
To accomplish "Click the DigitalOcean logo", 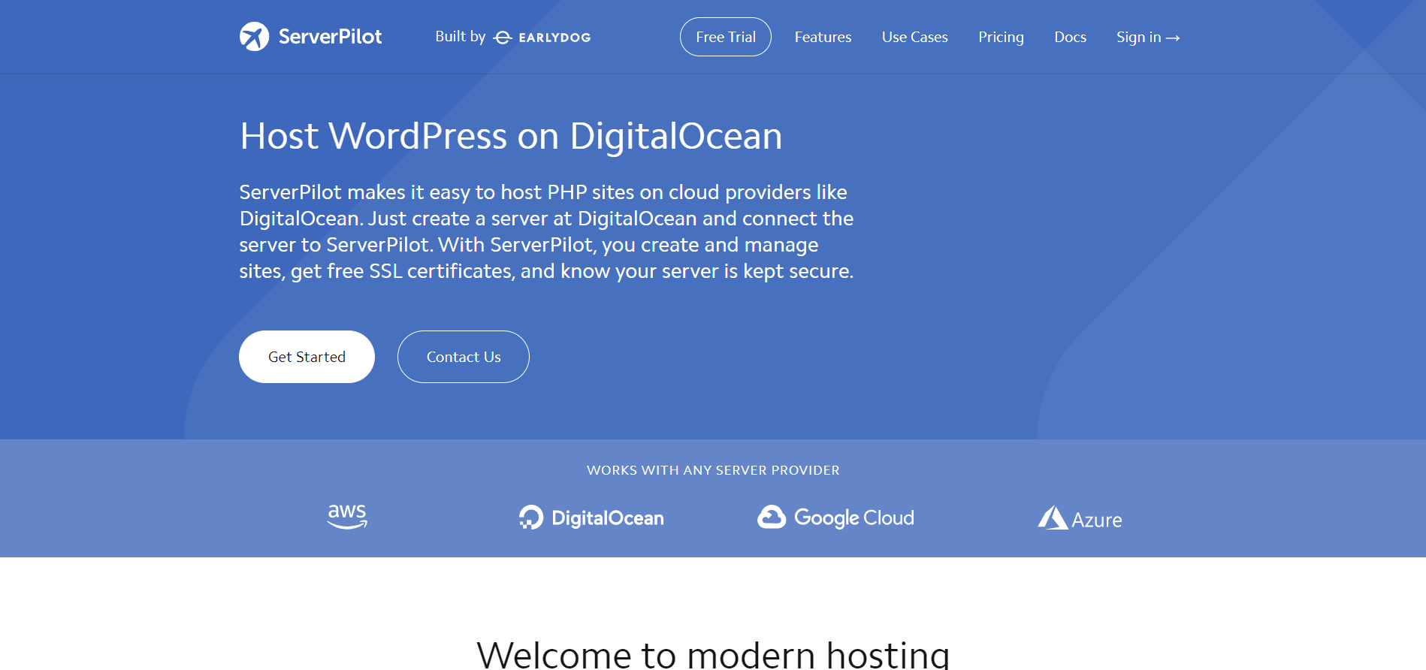I will 591,518.
